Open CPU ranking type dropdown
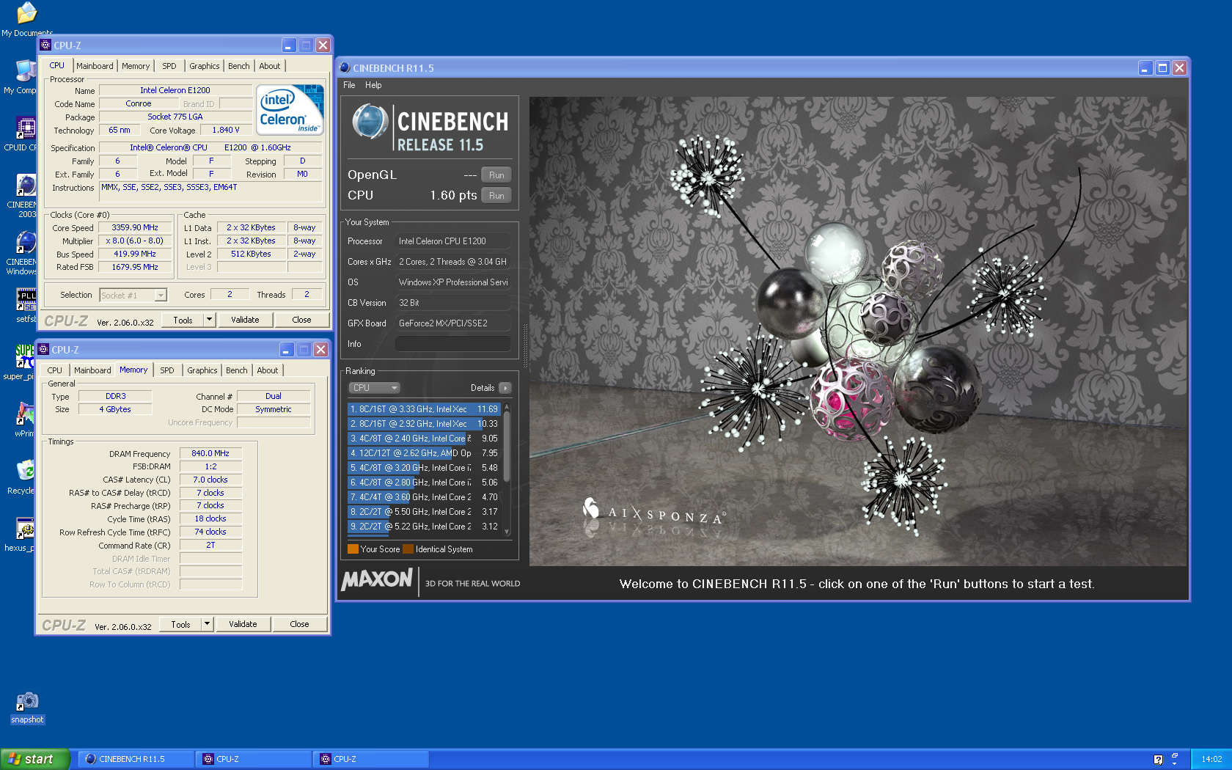This screenshot has height=770, width=1232. coord(374,388)
